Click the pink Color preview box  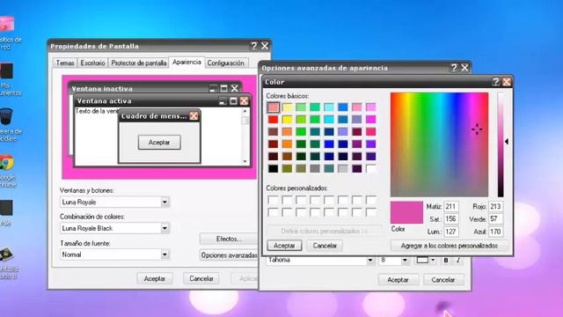(x=406, y=212)
